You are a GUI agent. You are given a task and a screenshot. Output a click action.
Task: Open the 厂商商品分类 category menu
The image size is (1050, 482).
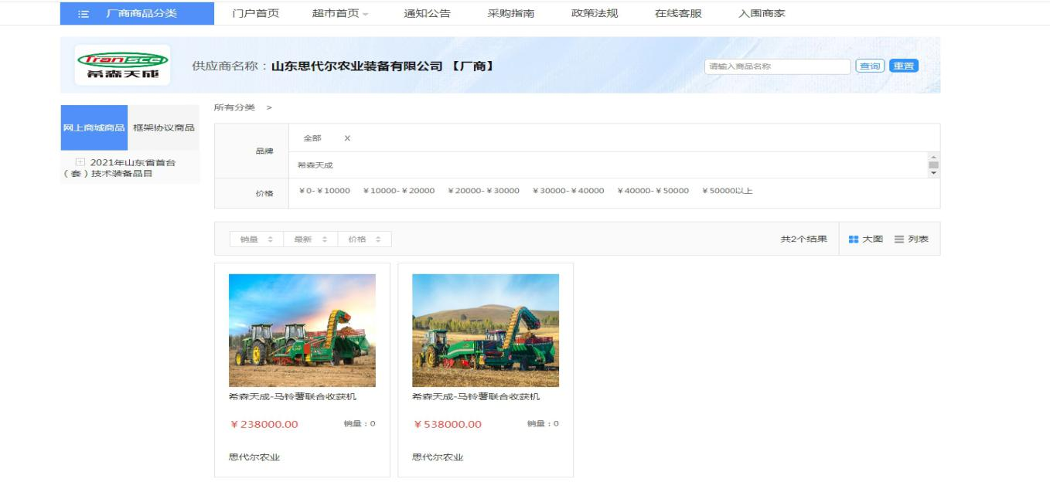(x=137, y=13)
